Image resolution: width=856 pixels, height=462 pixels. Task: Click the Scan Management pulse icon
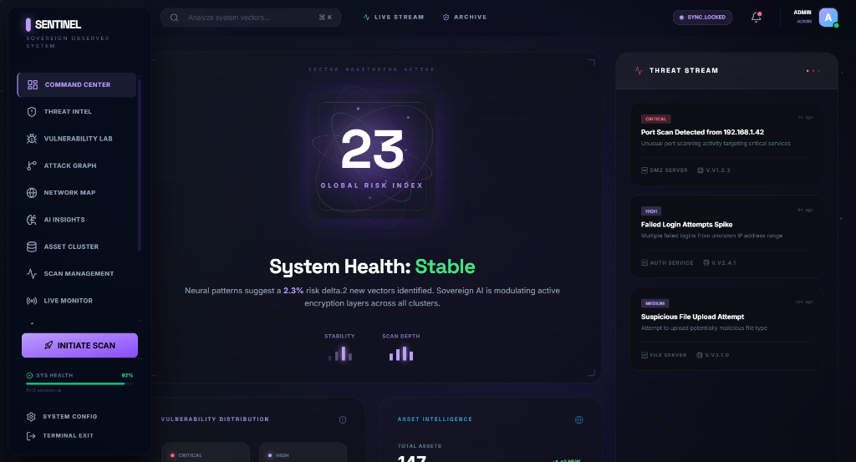tap(32, 274)
